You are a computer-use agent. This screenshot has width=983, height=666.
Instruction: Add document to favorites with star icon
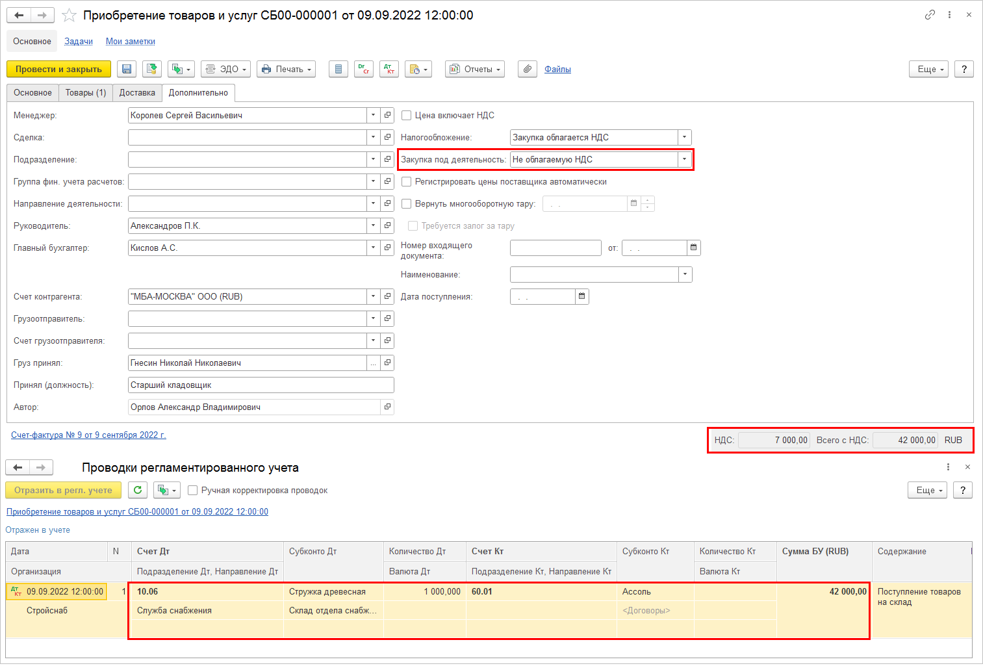click(70, 16)
